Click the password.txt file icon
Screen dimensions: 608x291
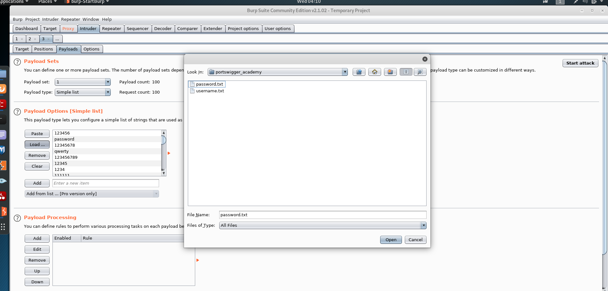coord(192,84)
